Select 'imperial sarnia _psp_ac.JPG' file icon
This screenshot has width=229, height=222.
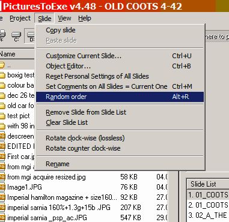[2, 218]
